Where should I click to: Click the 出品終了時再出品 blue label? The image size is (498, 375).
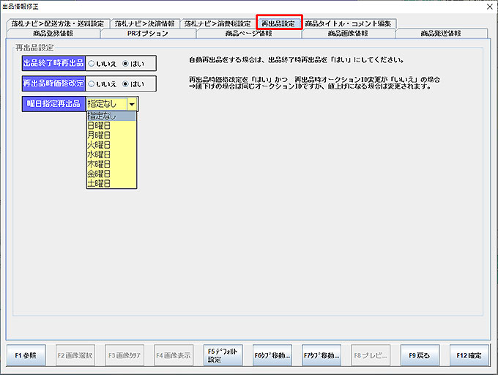point(53,63)
